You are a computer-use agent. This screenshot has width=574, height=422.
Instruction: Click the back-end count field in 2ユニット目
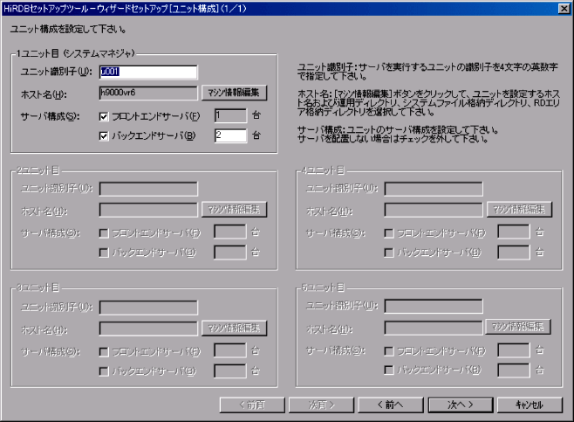pos(230,253)
